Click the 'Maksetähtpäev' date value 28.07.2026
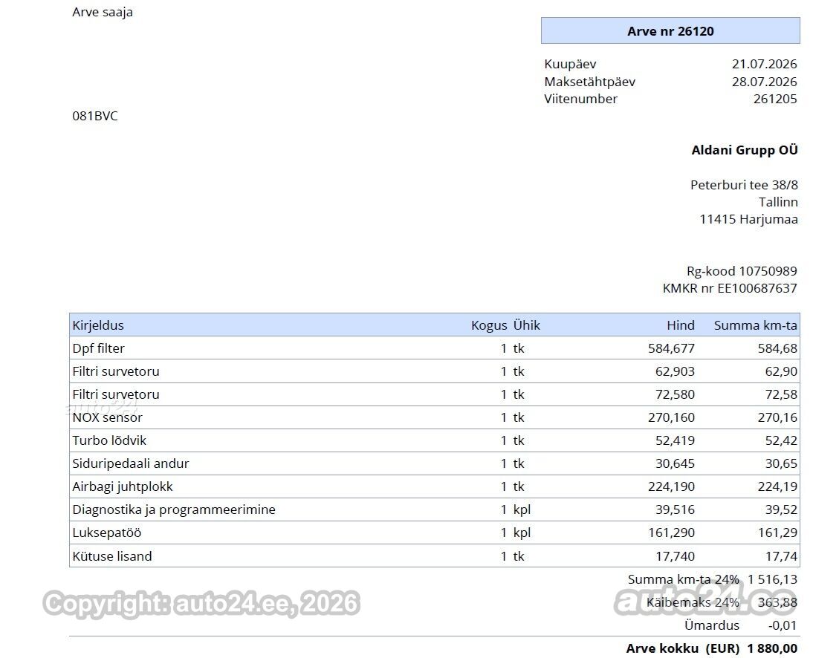839x658 pixels. (x=764, y=81)
